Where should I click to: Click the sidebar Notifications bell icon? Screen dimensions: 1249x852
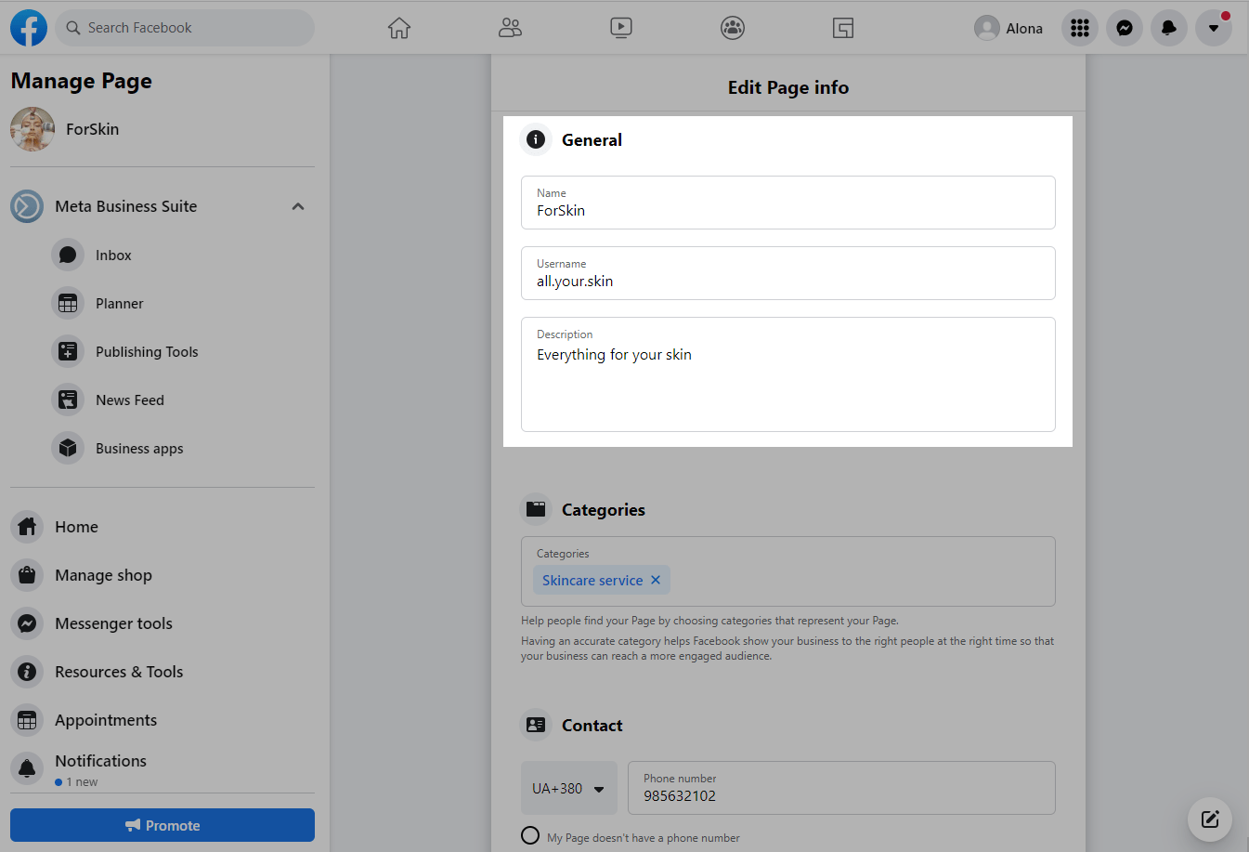pos(27,768)
